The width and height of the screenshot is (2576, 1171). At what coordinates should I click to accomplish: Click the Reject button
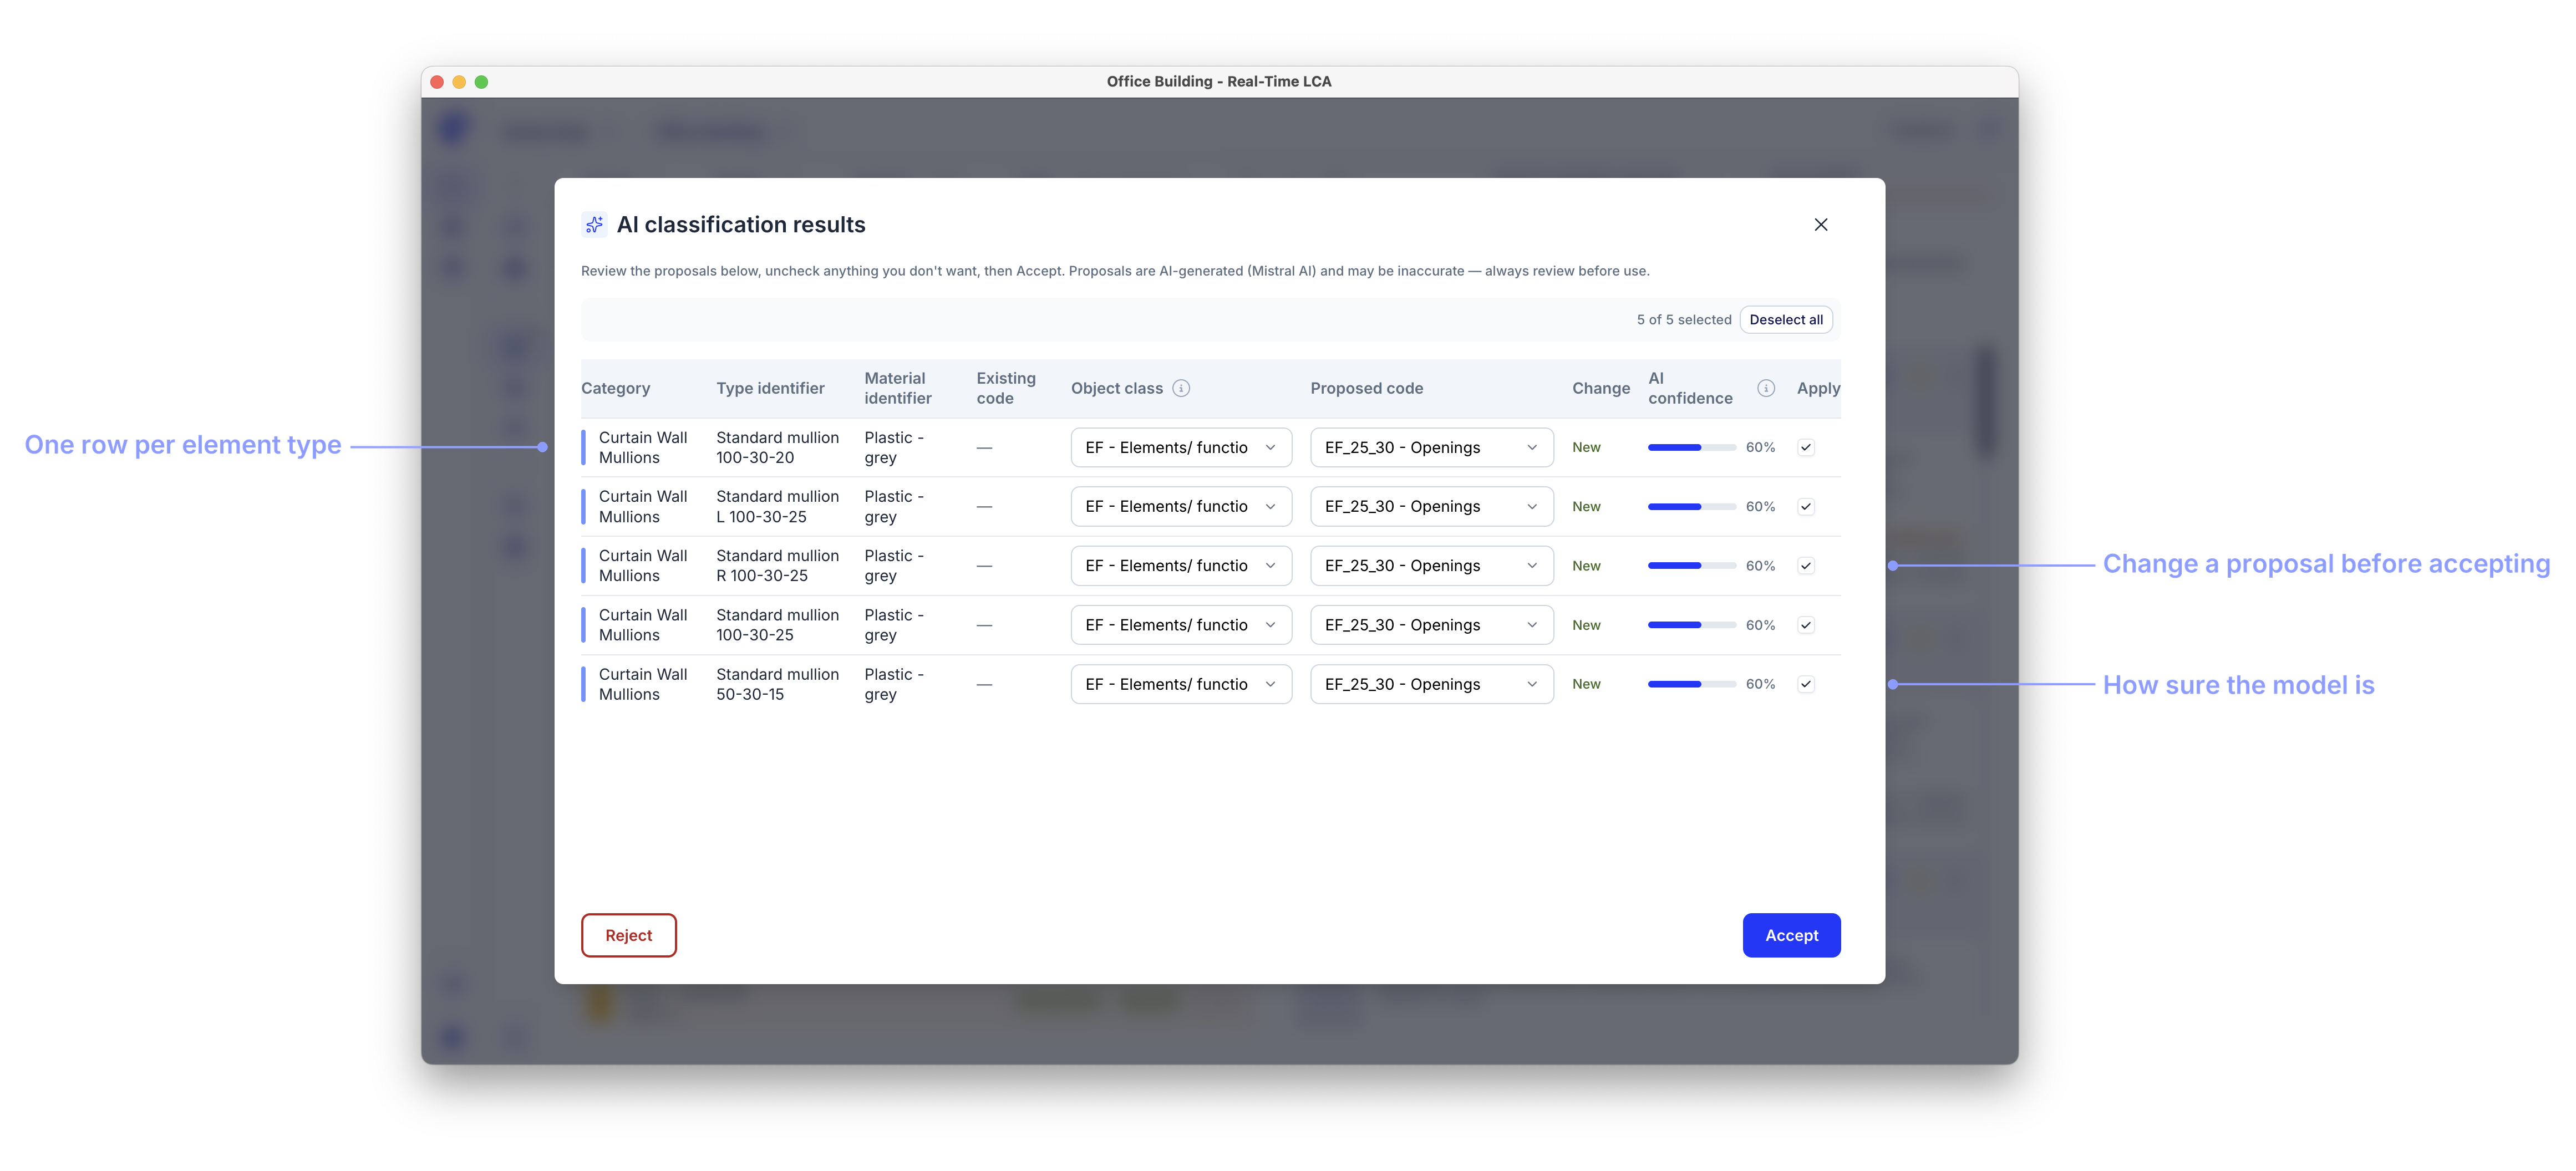click(x=628, y=935)
